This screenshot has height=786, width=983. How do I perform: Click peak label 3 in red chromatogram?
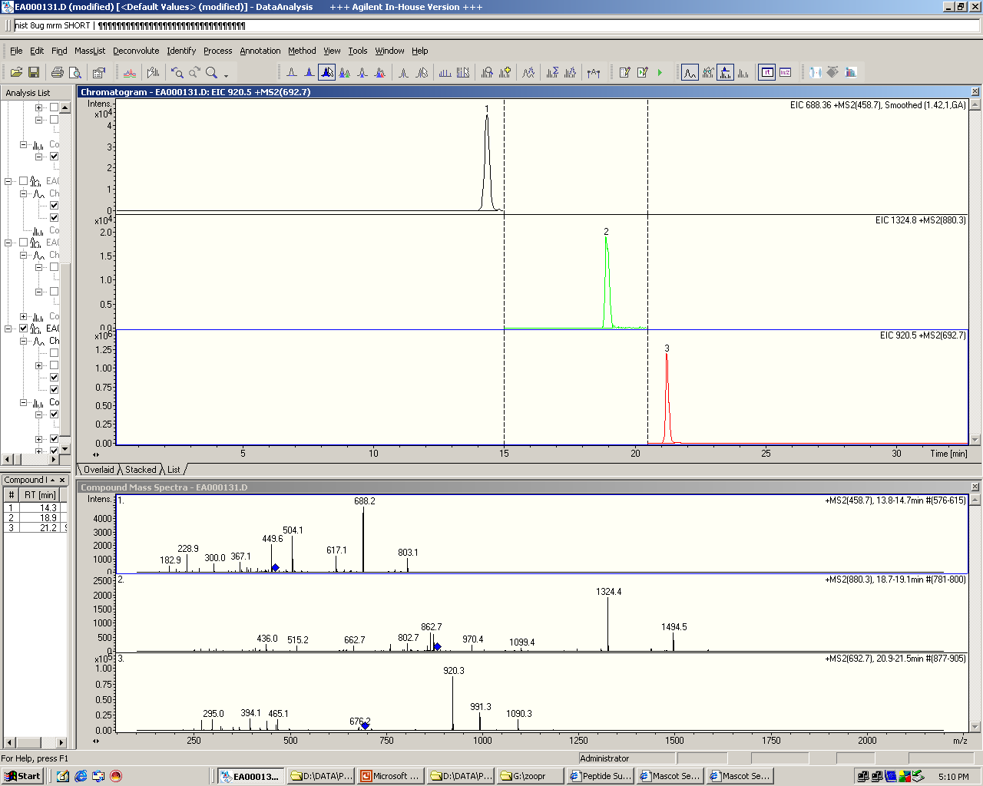667,348
